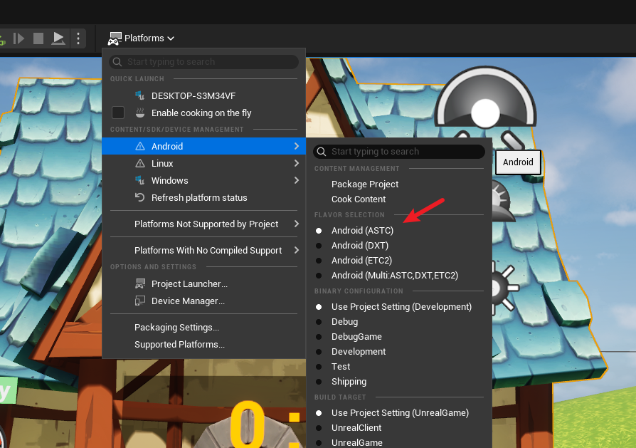Viewport: 636px width, 448px height.
Task: Choose Refresh platform status
Action: 203,197
